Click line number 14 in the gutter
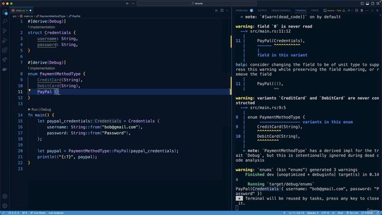The width and height of the screenshot is (382, 215). (20, 115)
